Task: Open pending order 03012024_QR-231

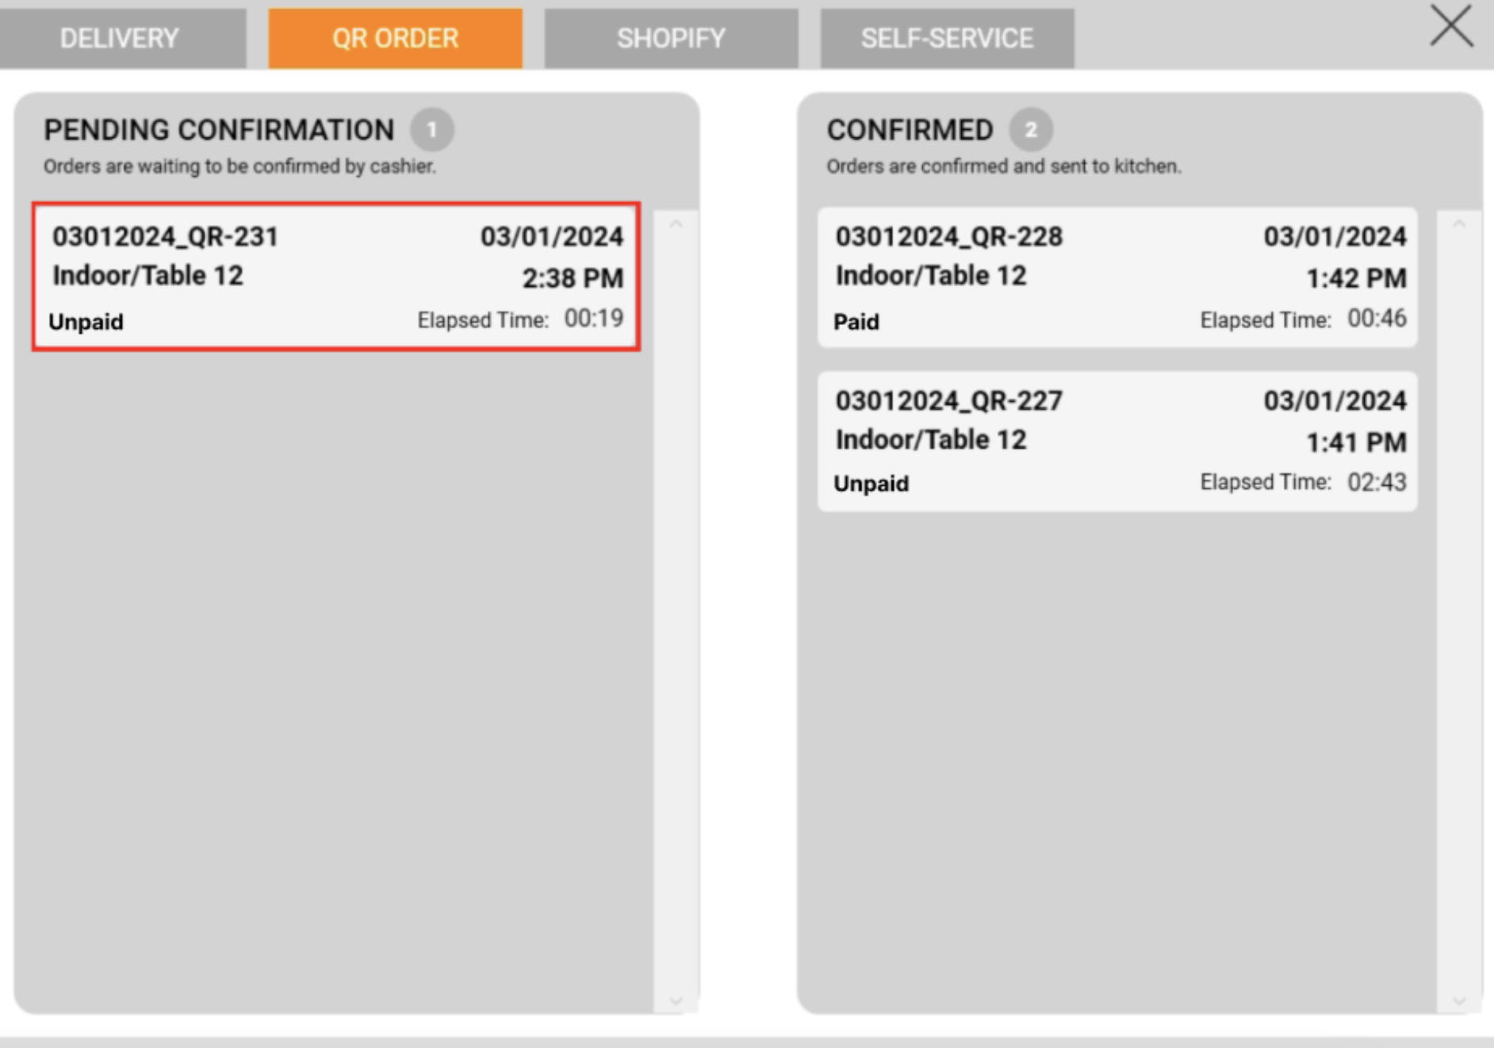Action: coord(336,277)
